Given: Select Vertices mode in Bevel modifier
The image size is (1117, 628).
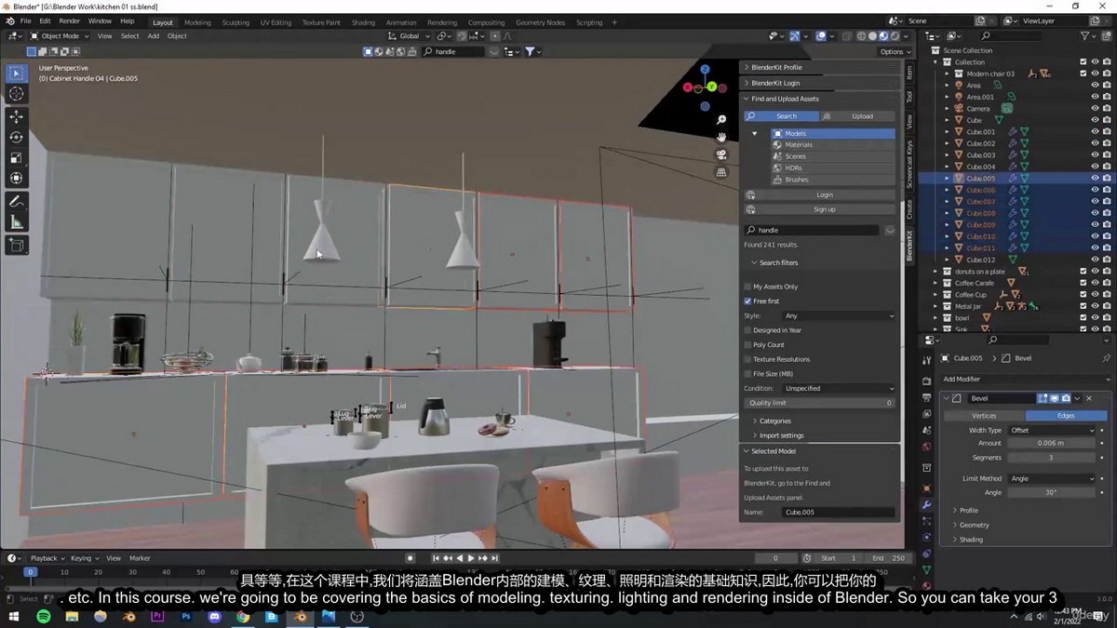Looking at the screenshot, I should [x=984, y=416].
